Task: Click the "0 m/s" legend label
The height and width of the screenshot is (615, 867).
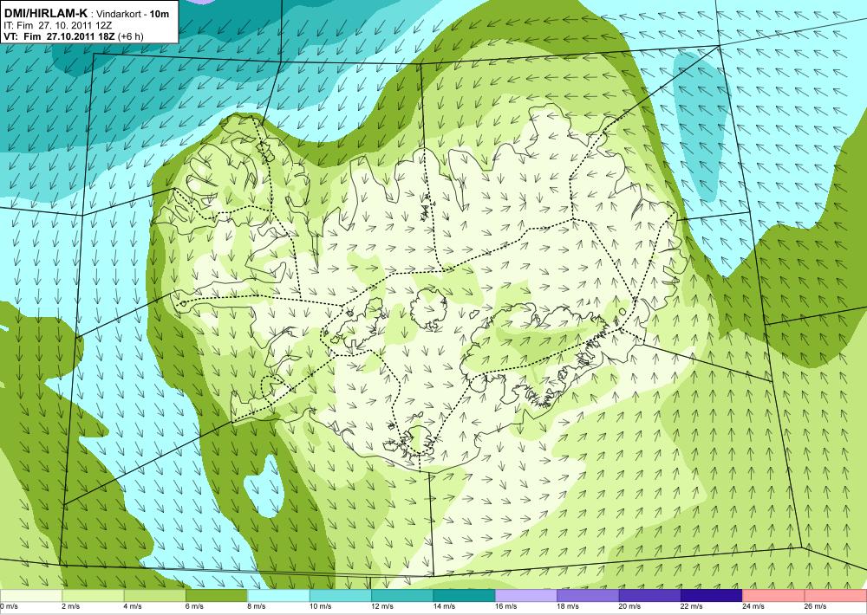Action: tap(10, 606)
